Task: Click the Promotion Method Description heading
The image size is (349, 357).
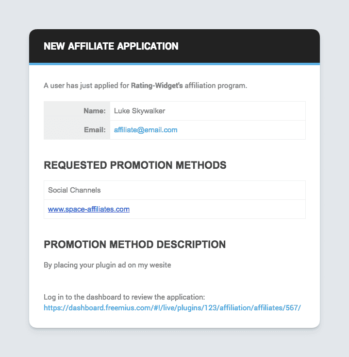Action: [135, 245]
